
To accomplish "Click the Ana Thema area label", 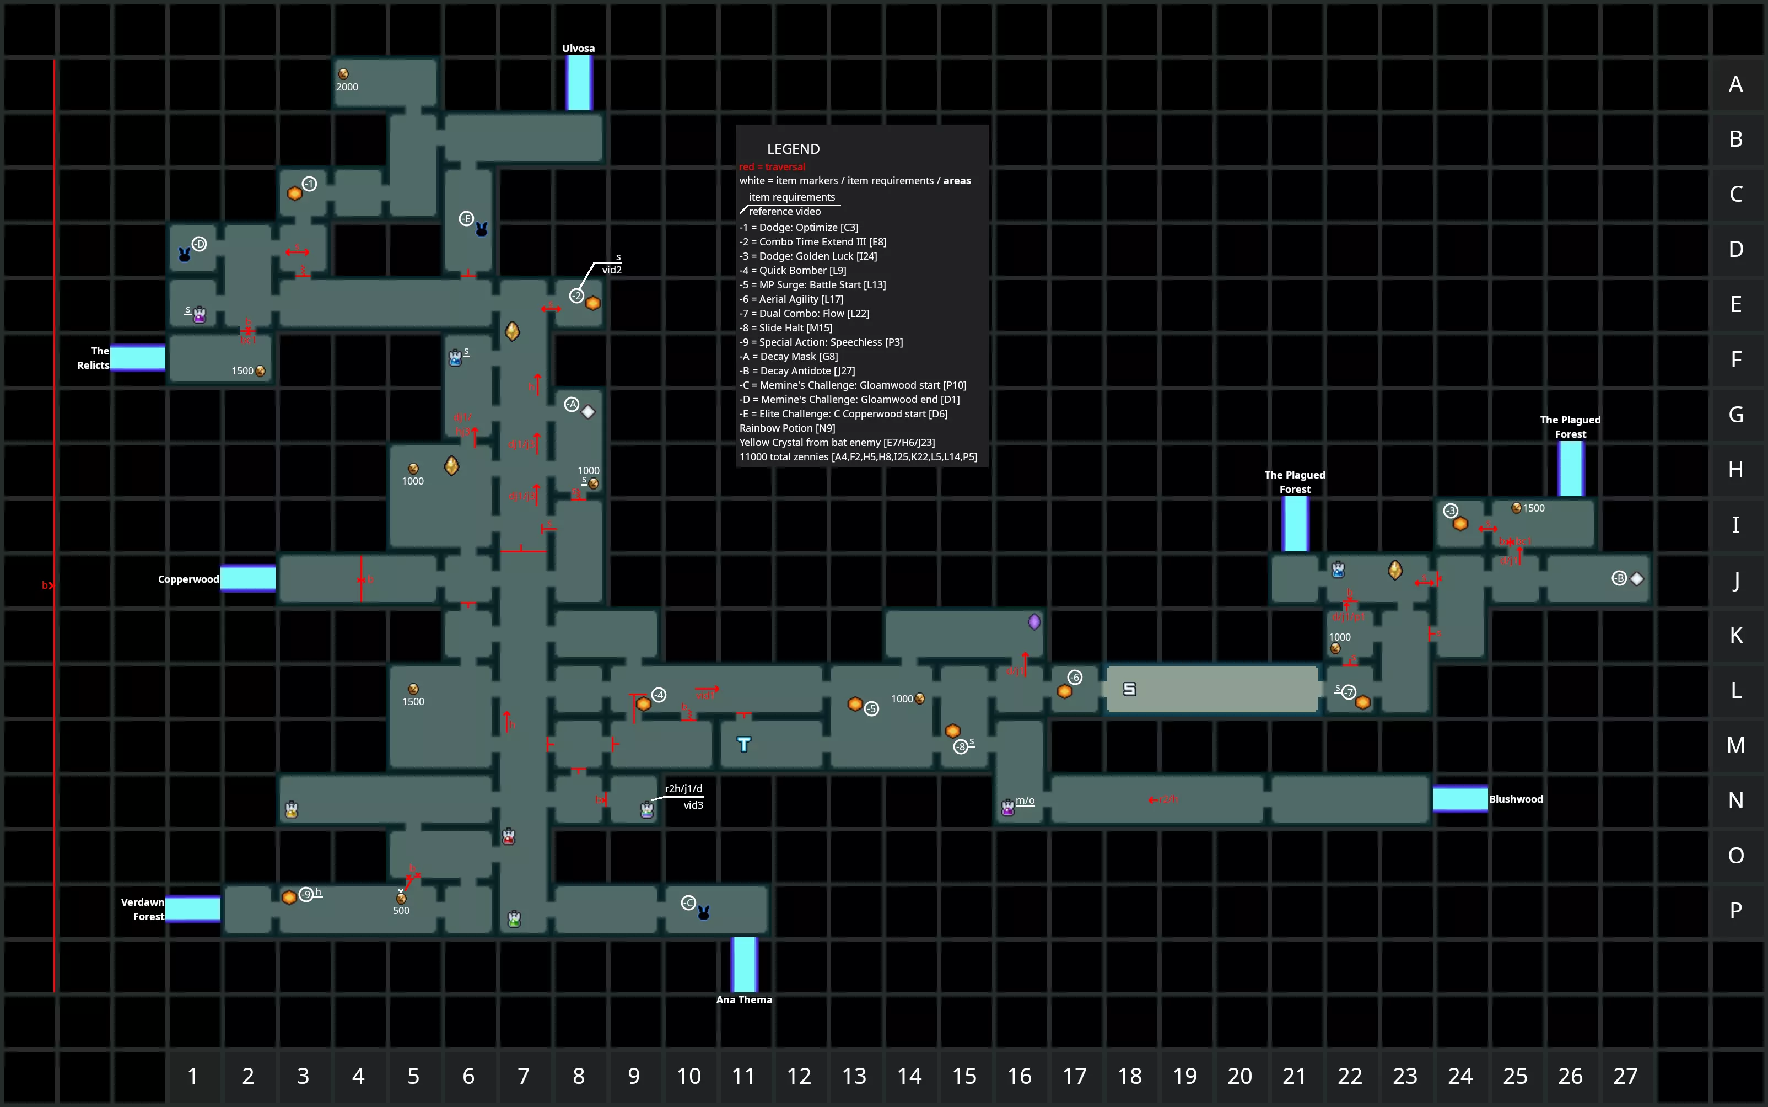I will [743, 999].
